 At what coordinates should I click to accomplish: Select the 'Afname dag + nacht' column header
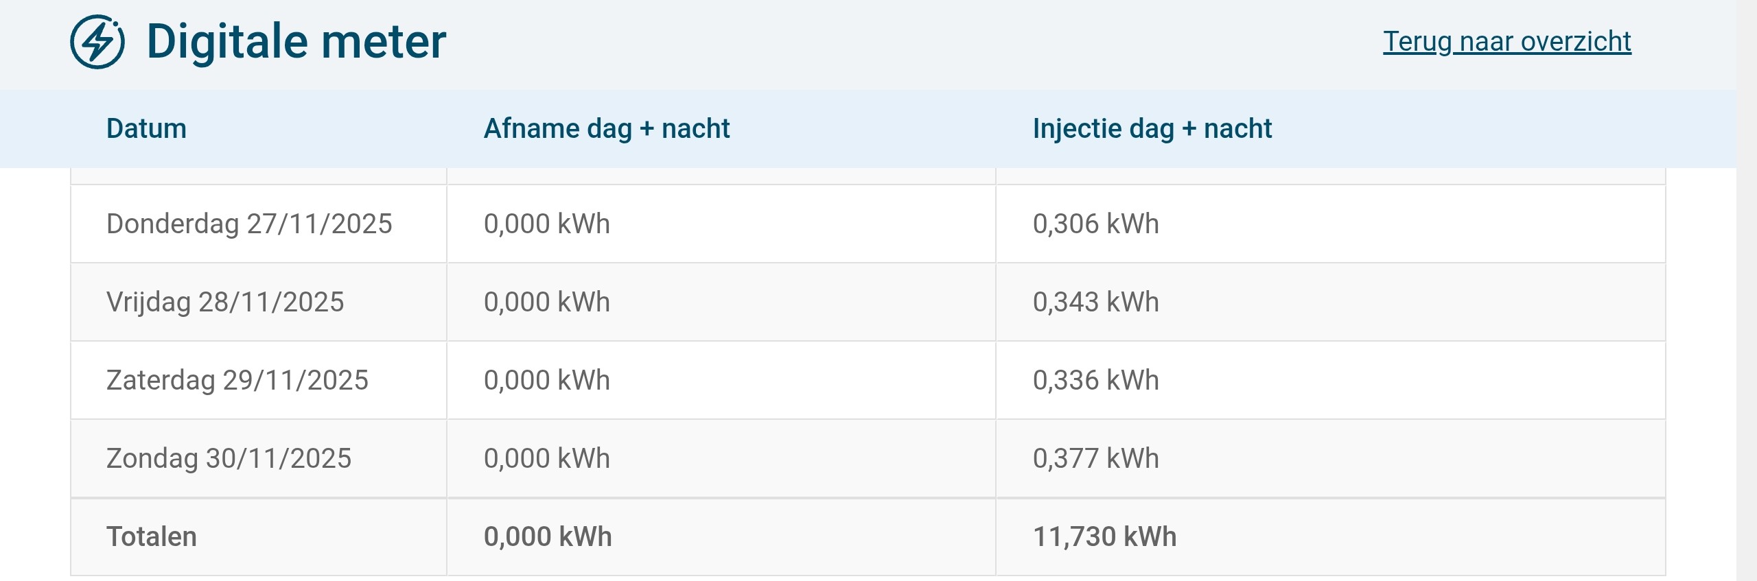(606, 129)
